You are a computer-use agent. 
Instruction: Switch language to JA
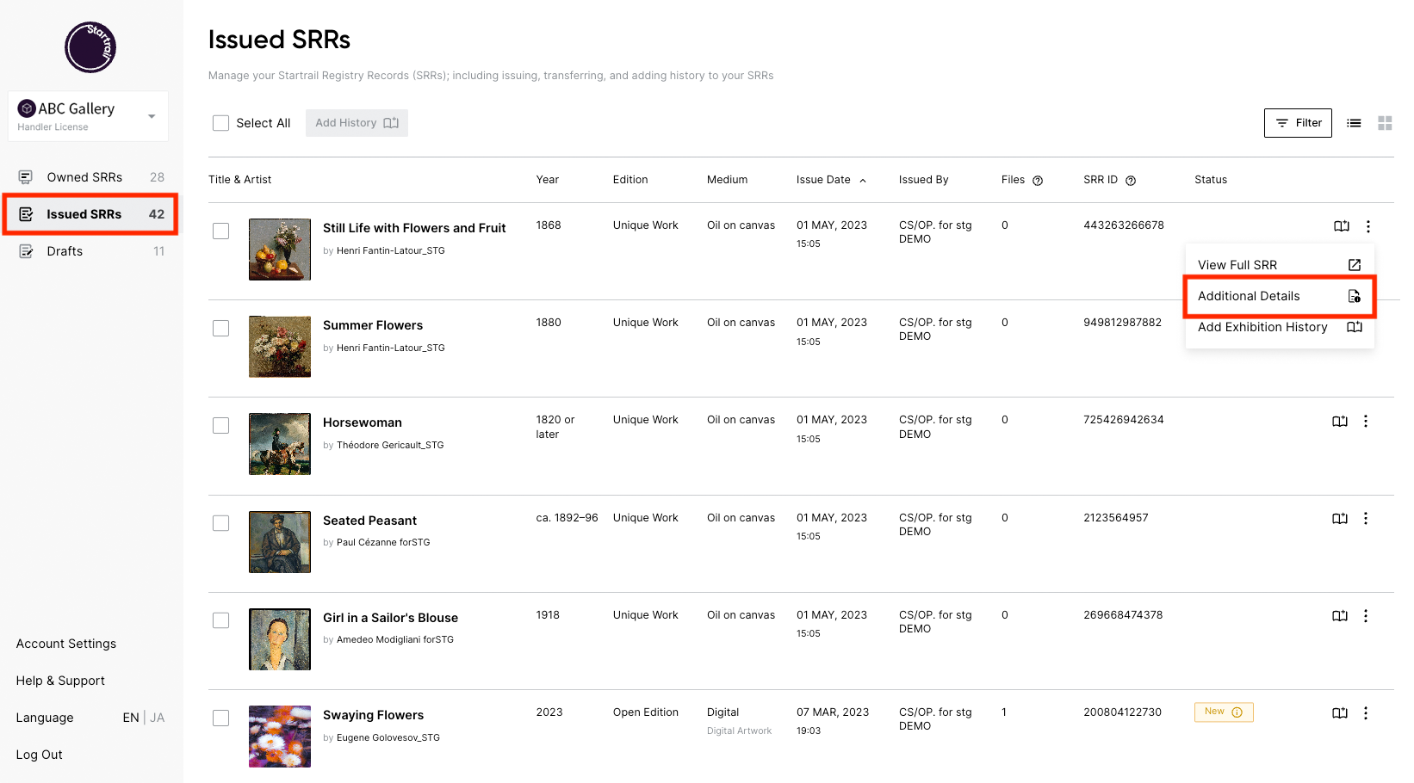click(158, 718)
